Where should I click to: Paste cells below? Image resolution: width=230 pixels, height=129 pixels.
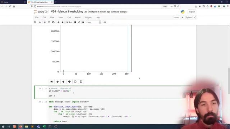pos(54,22)
